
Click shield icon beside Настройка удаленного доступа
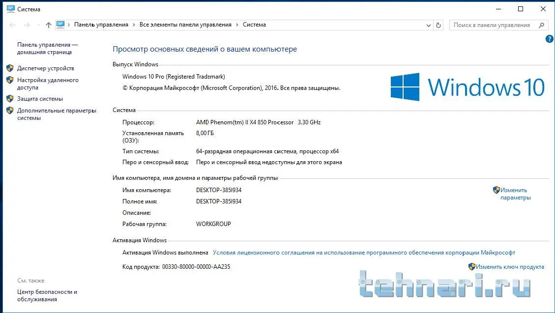10,80
